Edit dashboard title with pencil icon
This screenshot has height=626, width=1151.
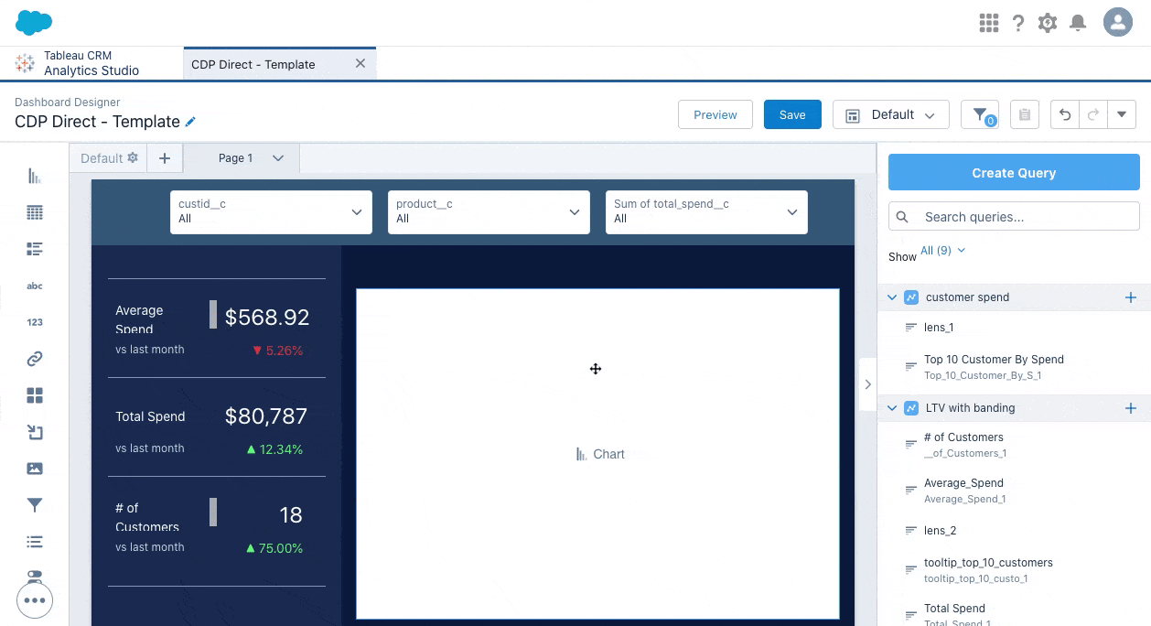[190, 122]
